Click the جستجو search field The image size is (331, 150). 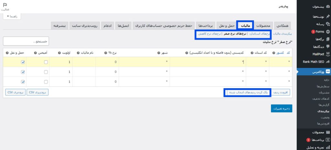click(x=26, y=41)
